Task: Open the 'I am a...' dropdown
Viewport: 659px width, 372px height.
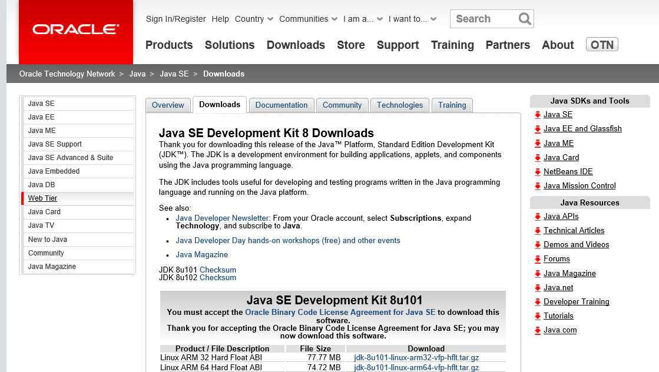Action: 363,19
